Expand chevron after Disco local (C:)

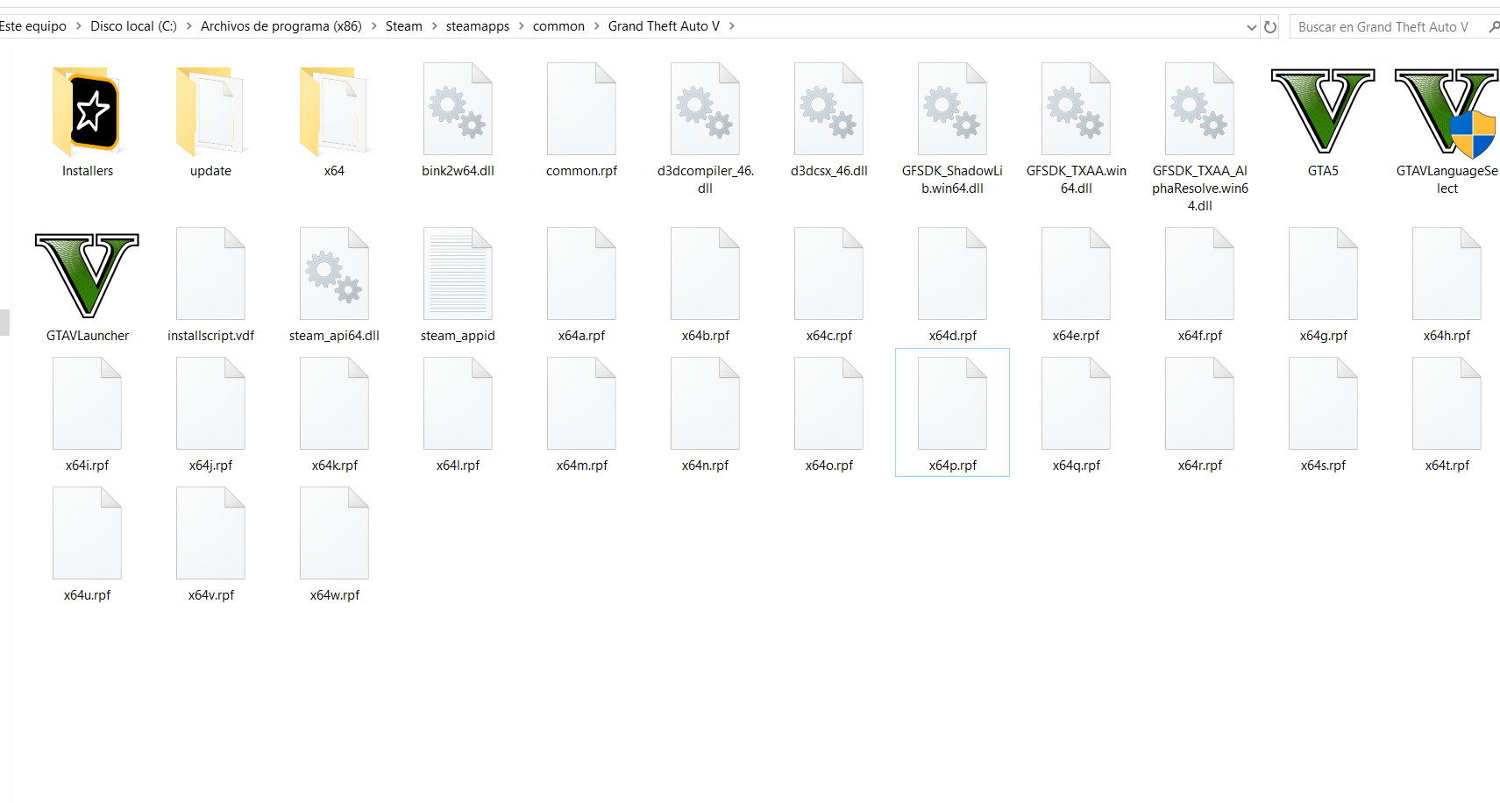pyautogui.click(x=188, y=26)
